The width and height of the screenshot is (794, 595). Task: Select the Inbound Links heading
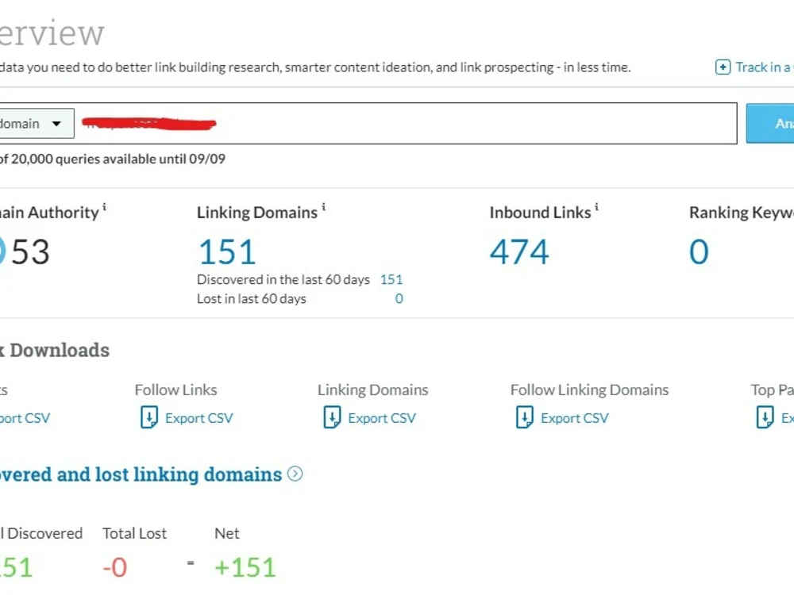click(x=540, y=213)
